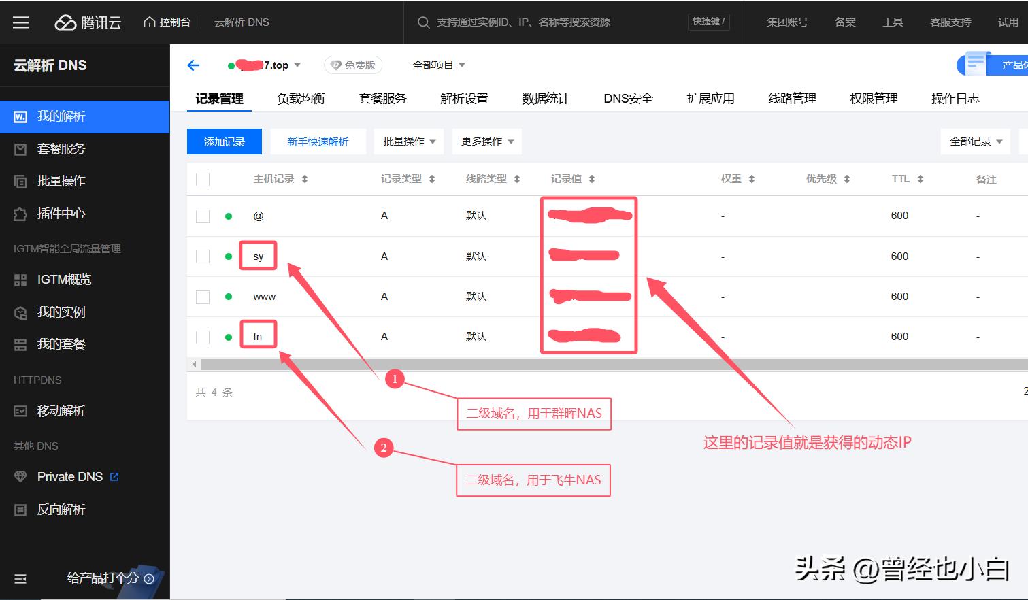Expand the 全部记录 filter dropdown
The image size is (1028, 600).
975,141
